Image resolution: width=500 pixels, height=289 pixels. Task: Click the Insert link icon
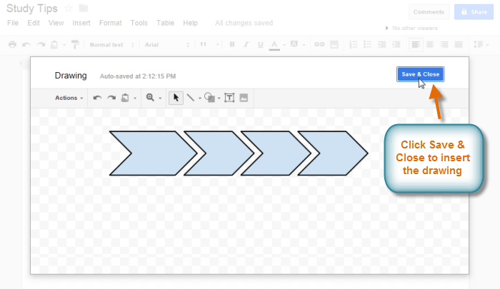pos(319,45)
